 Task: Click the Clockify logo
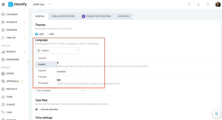pos(17,4)
